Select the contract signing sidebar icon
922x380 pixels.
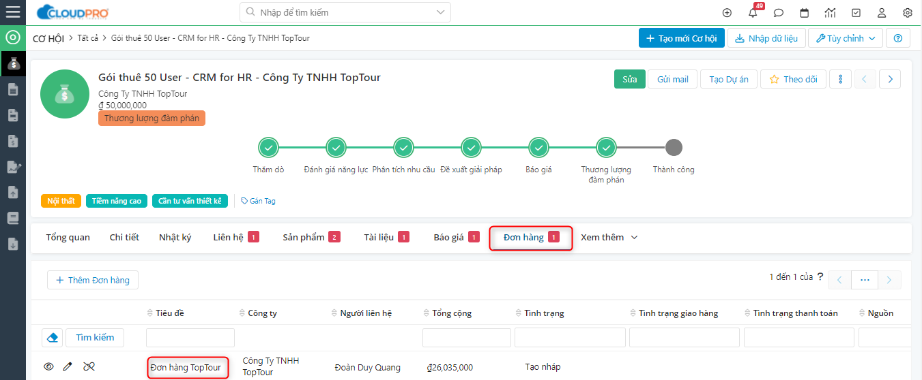pyautogui.click(x=13, y=167)
